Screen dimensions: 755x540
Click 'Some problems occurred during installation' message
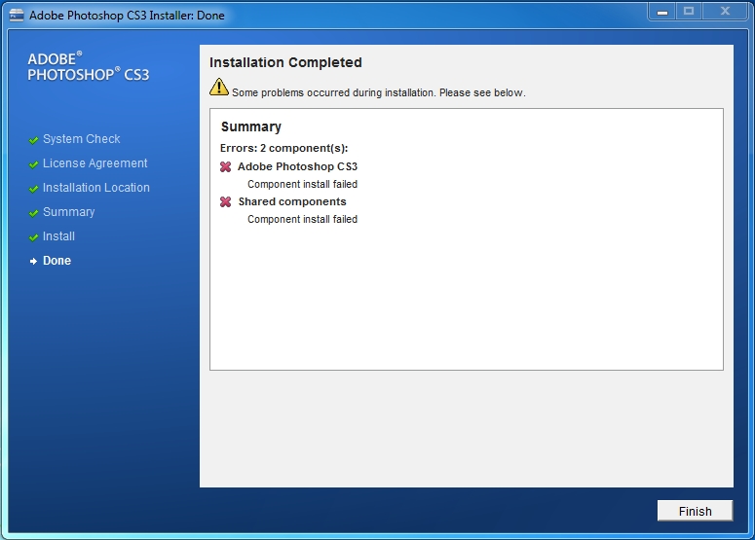(378, 92)
